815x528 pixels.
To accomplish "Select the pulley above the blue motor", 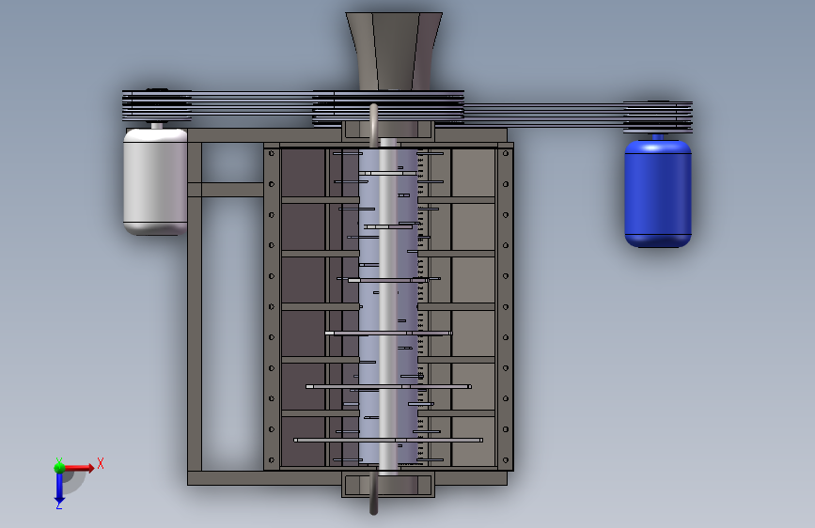I will click(x=658, y=116).
